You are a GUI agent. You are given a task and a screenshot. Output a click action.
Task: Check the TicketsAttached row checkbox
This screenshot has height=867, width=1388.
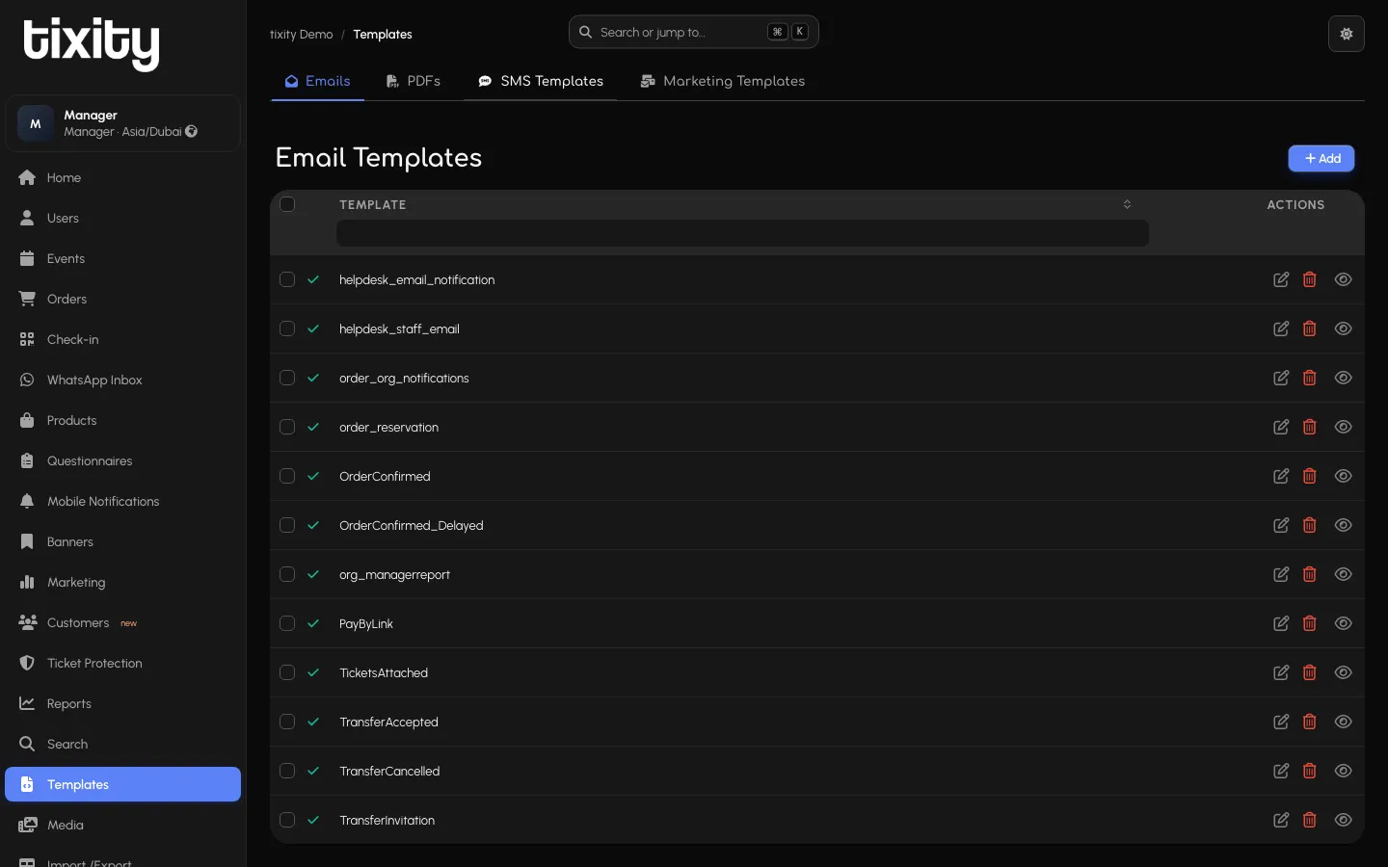[287, 672]
